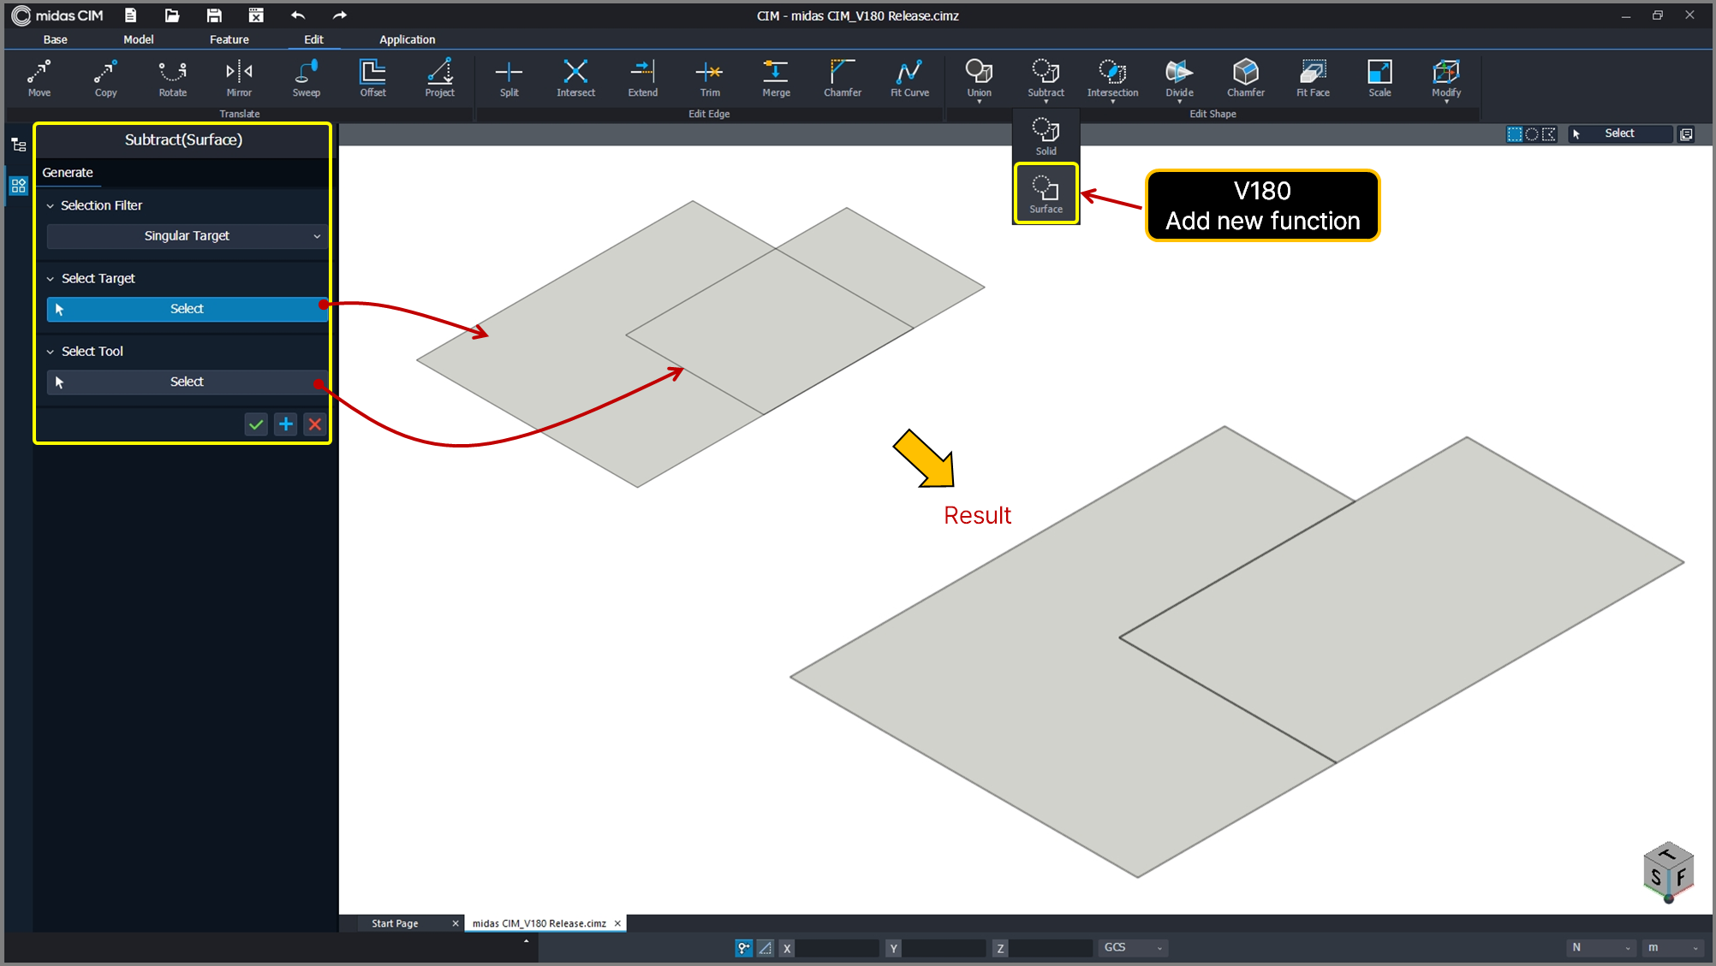Close the midas CIM_V180 Release.cimz tab
Viewport: 1716px width, 966px height.
pos(617,923)
